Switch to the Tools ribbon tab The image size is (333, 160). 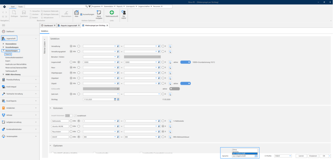point(20,6)
